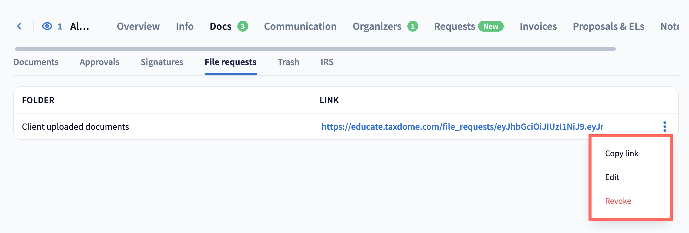Click the back arrow chevron
689x233 pixels.
[20, 26]
